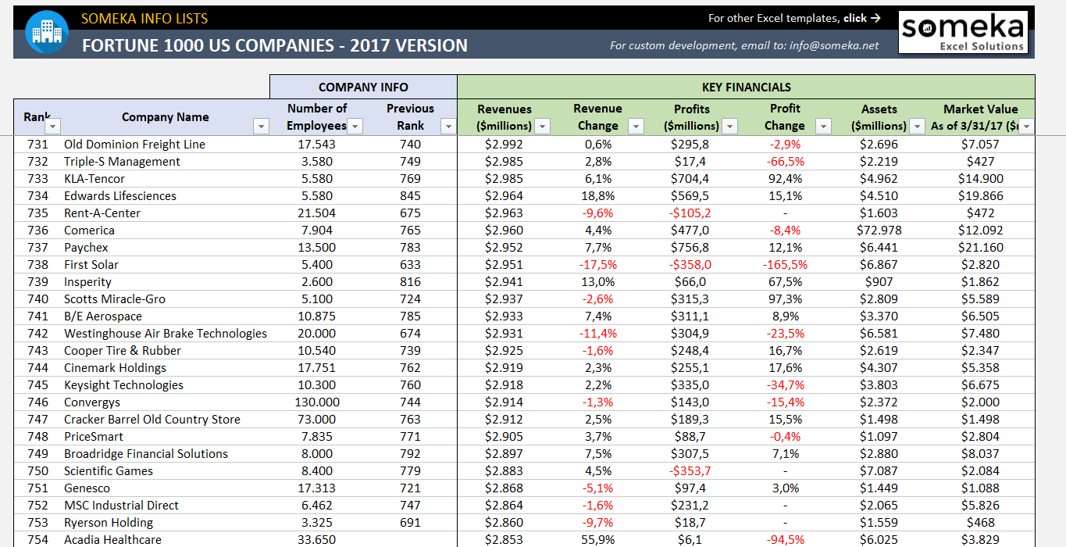Click the Someka Excel Solutions logo

coord(962,33)
